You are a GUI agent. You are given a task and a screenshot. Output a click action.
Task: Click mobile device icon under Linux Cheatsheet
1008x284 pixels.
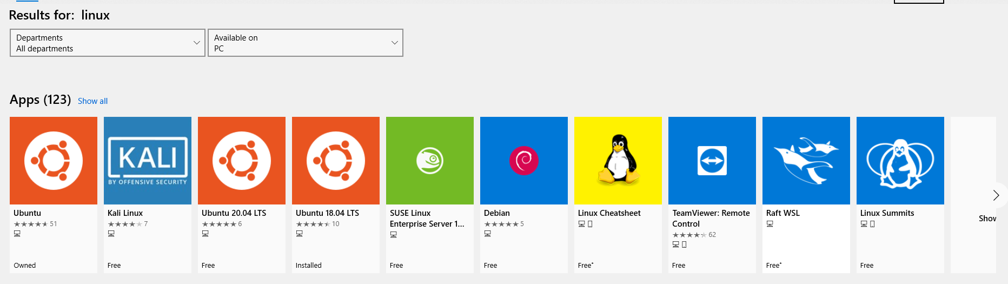tap(590, 224)
